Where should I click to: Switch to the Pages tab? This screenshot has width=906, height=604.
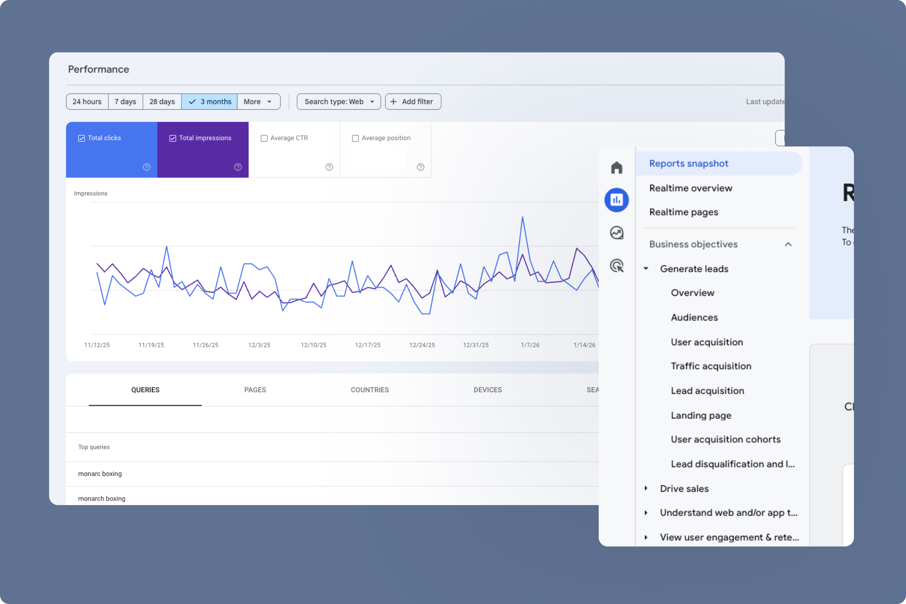click(x=255, y=390)
